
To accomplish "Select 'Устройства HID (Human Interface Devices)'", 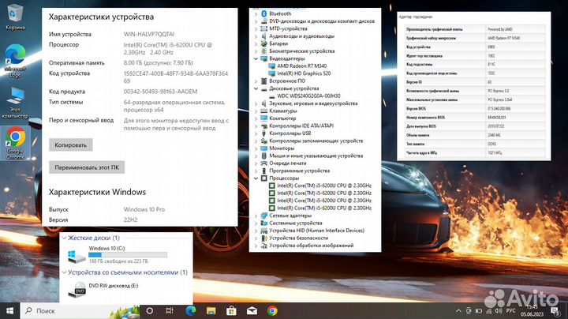I will [x=316, y=231].
